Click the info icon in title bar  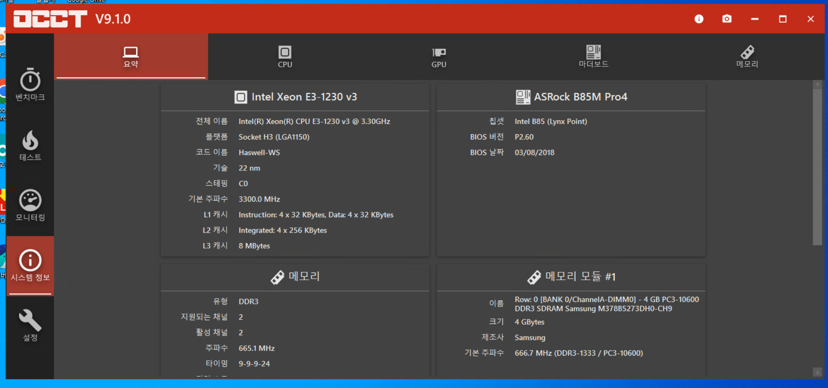pyautogui.click(x=699, y=19)
